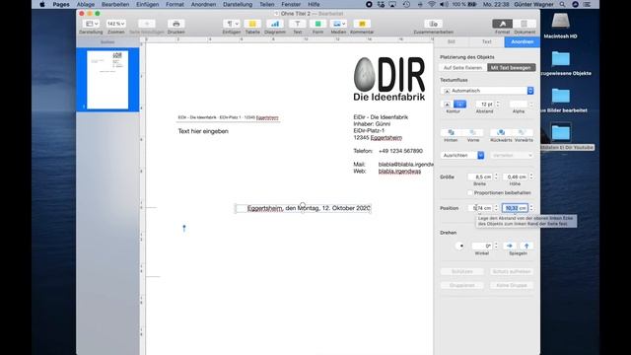
Task: Open the 142% zoom dropdown
Action: pyautogui.click(x=116, y=24)
